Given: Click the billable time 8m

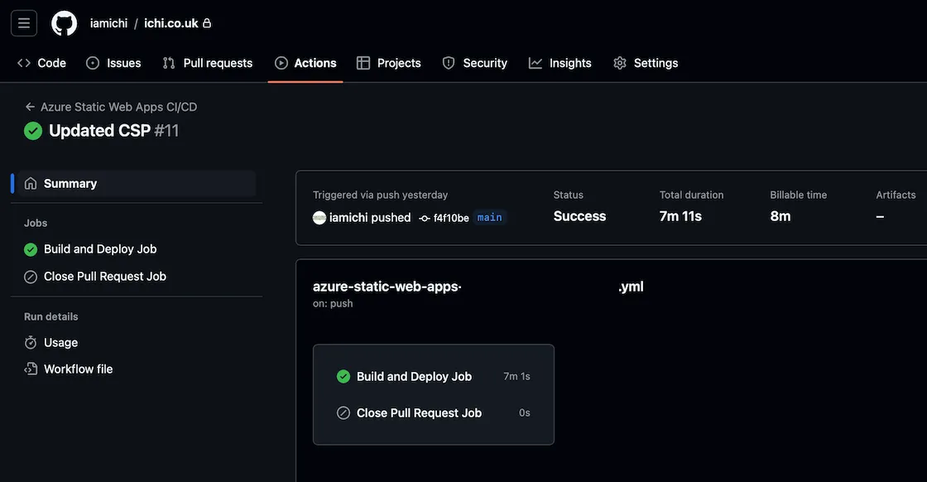Looking at the screenshot, I should 781,216.
